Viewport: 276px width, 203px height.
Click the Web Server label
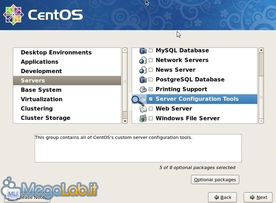174,108
